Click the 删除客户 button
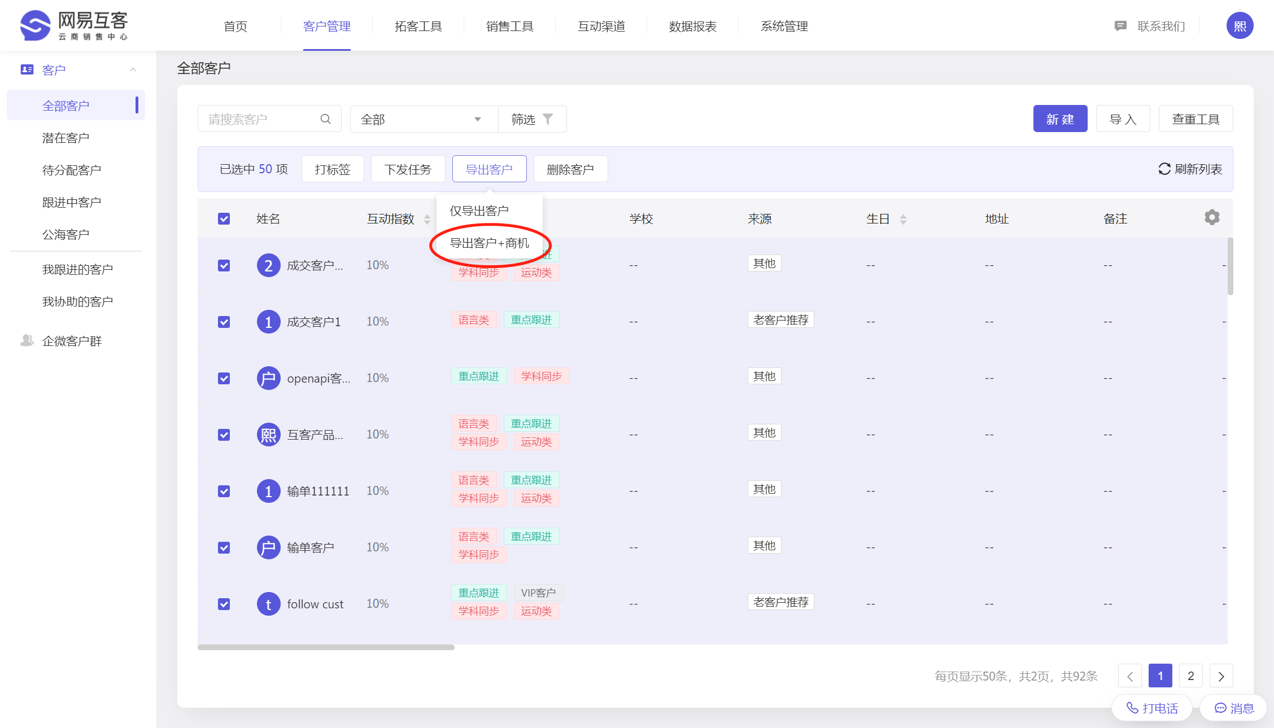Screen dimensions: 1274x728 (570, 169)
